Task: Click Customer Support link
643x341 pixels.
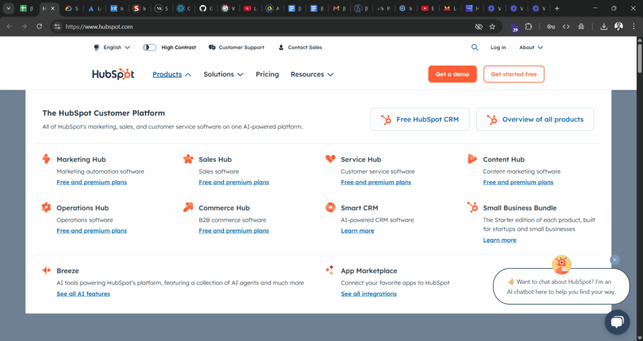Action: coord(242,48)
